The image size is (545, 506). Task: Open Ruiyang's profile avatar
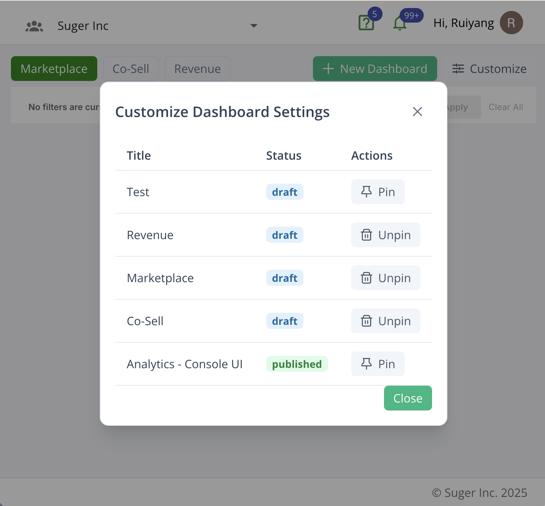[511, 23]
